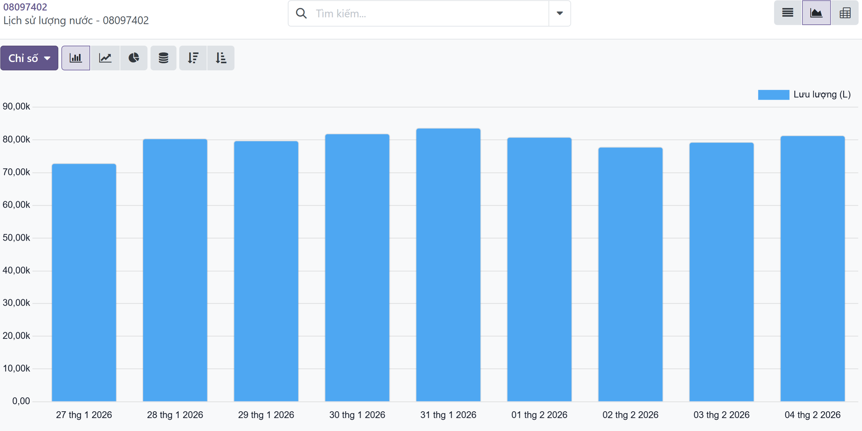Click the Lưu lượng (L) legend label
Viewport: 862px width, 431px height.
(822, 95)
